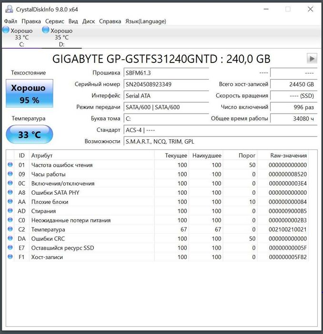
Task: Click the Raw-значения column header
Action: 283,156
